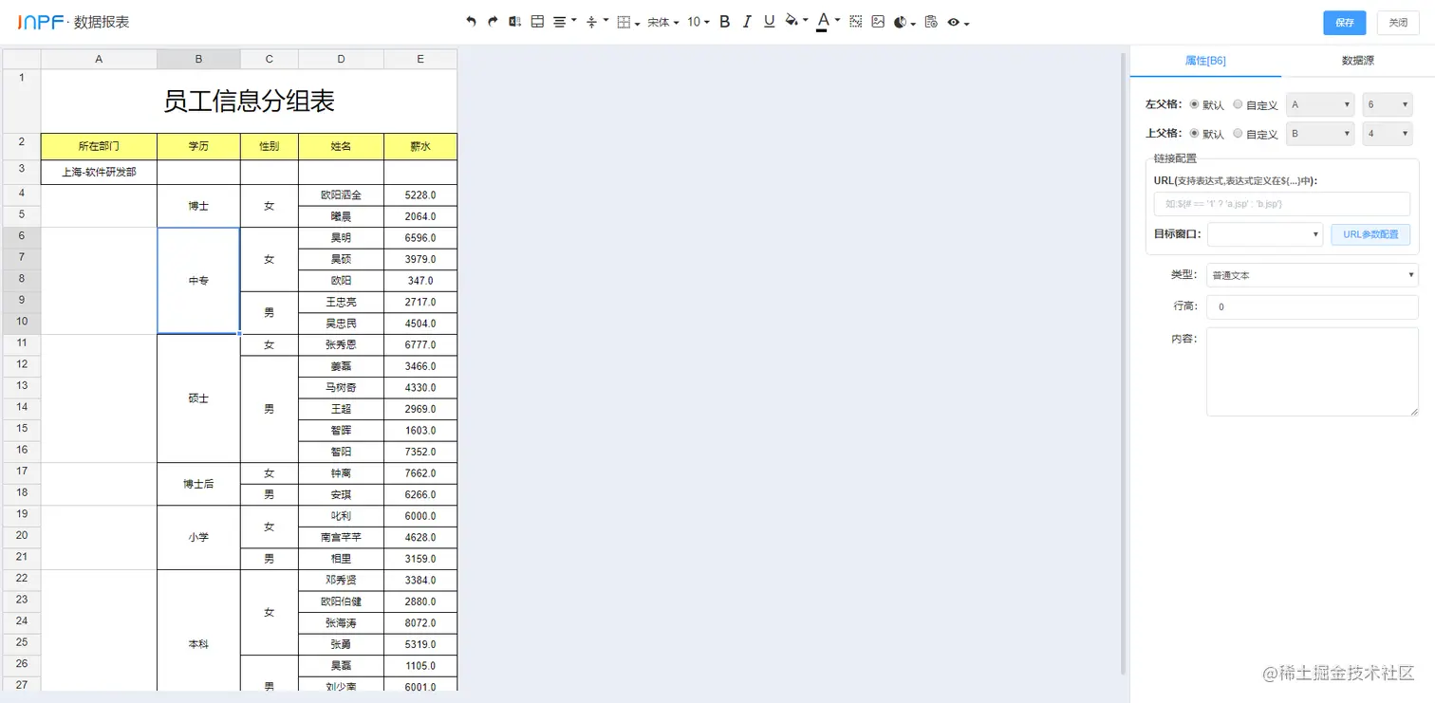Open 上父格 column dropdown showing B
1435x703 pixels.
1320,134
